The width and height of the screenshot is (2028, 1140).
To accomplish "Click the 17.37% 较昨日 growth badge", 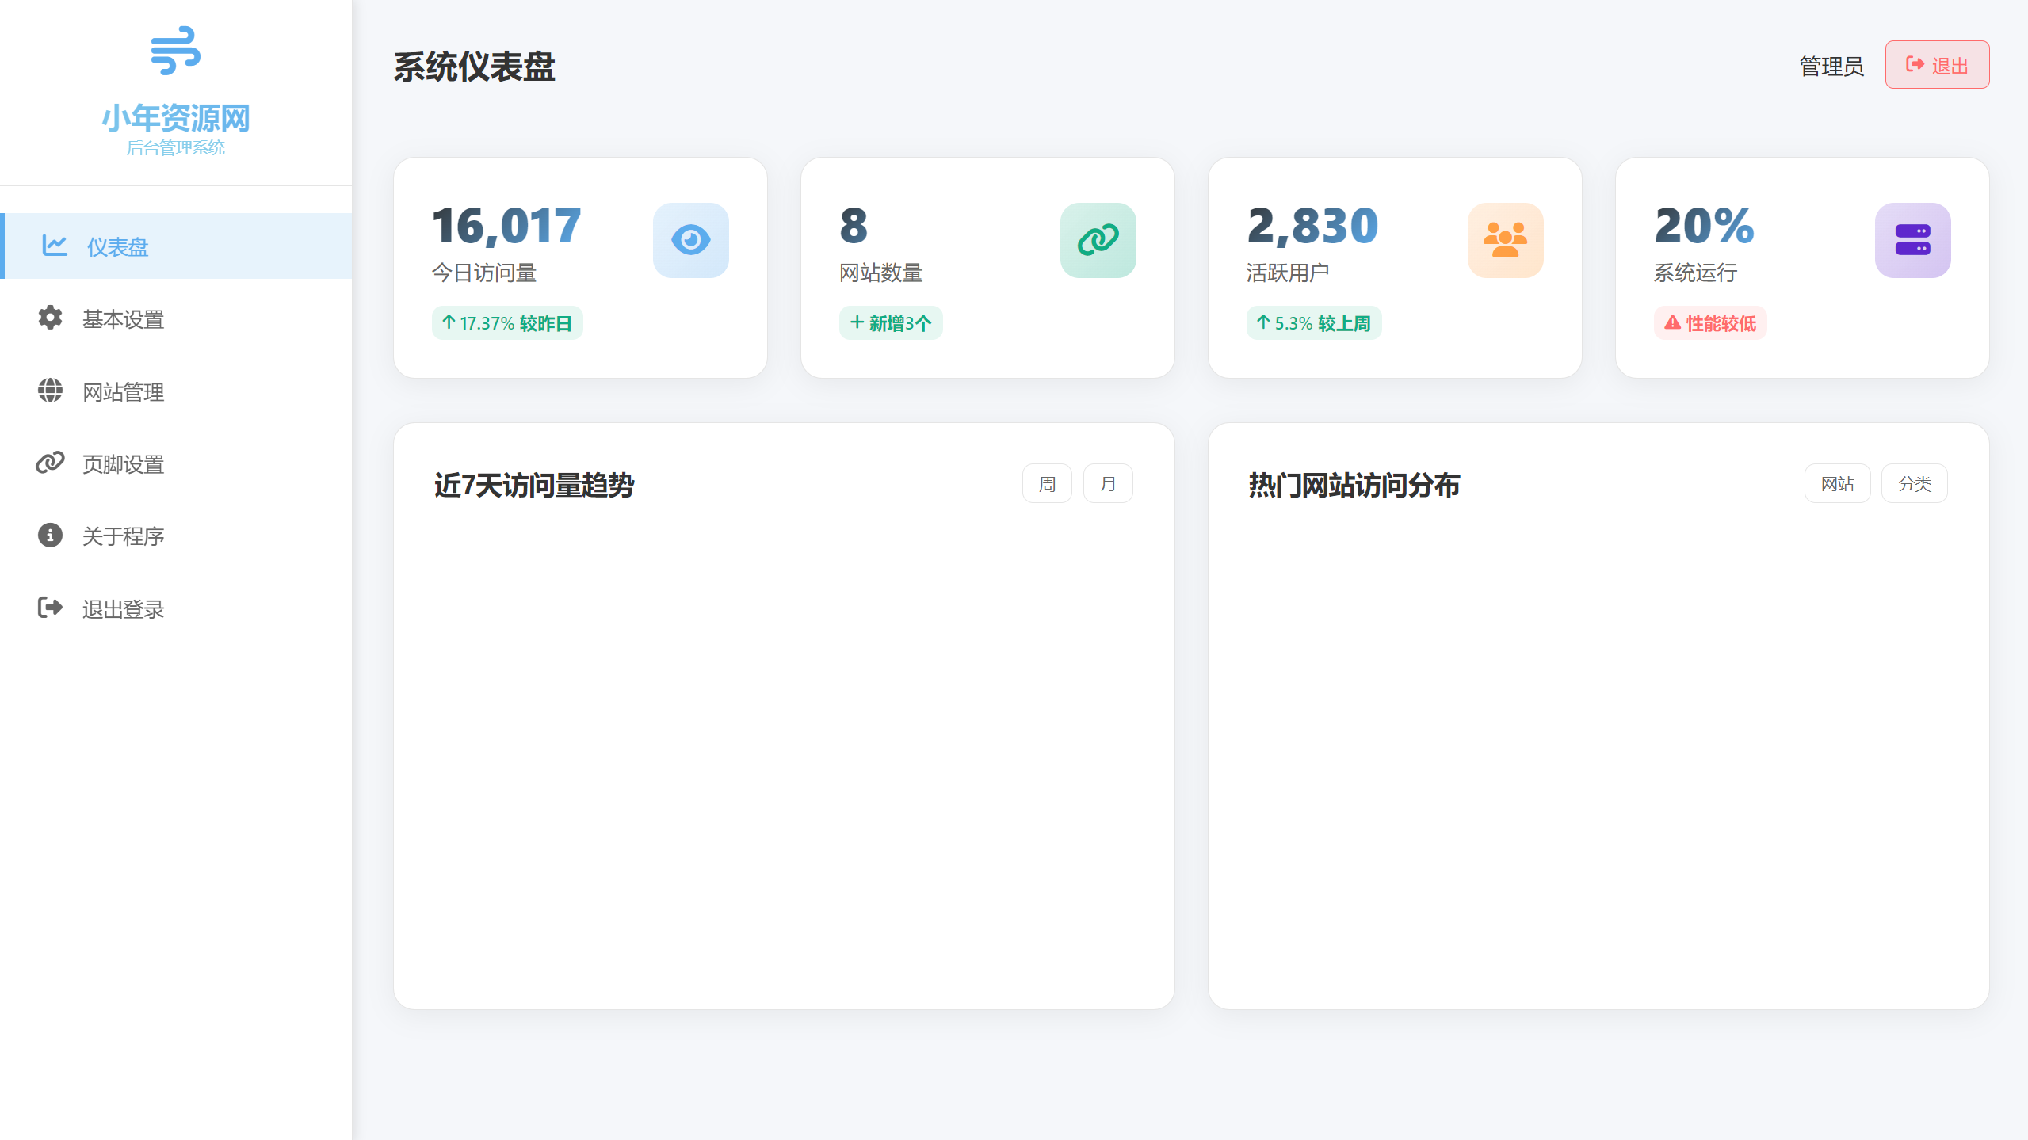I will [x=507, y=322].
